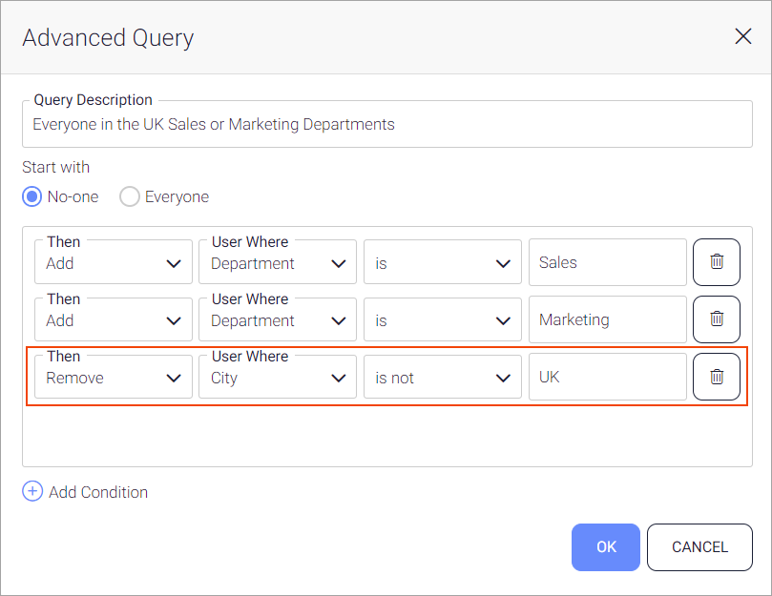Open the Then Remove action dropdown
This screenshot has width=772, height=596.
click(x=113, y=378)
